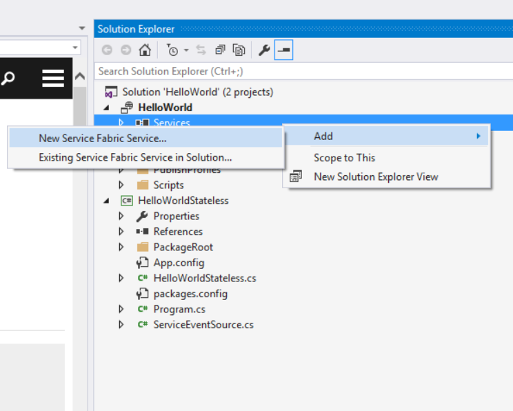513x411 pixels.
Task: Click C# icon next to Program.cs
Action: [143, 309]
